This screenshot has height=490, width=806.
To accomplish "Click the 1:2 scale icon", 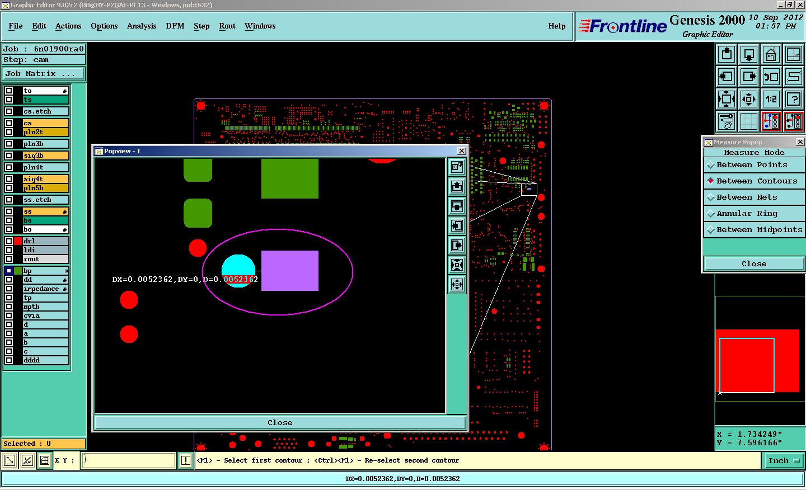I will (771, 99).
